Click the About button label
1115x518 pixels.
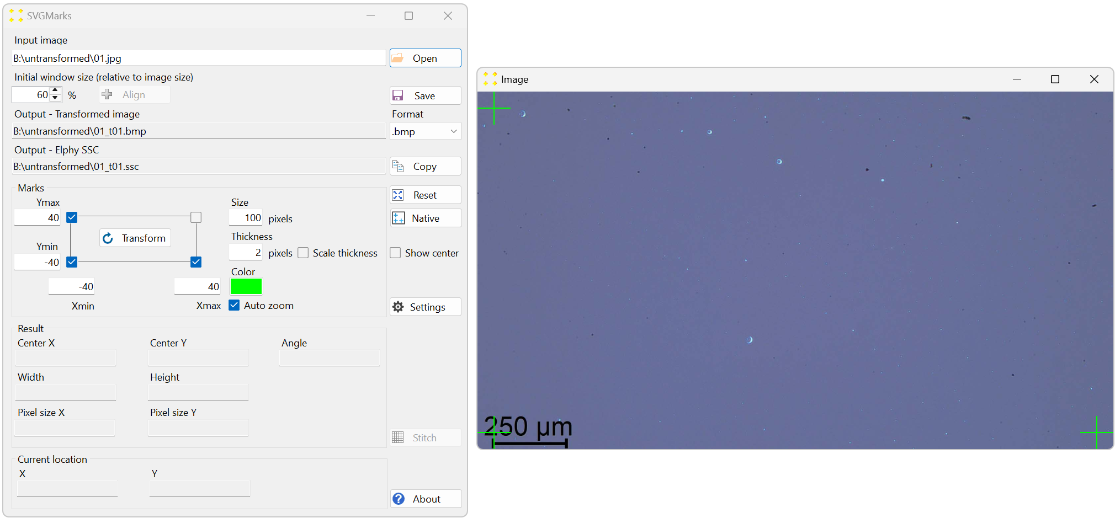pos(427,499)
